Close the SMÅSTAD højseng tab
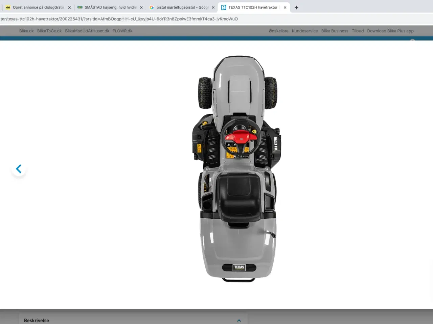 click(x=141, y=7)
